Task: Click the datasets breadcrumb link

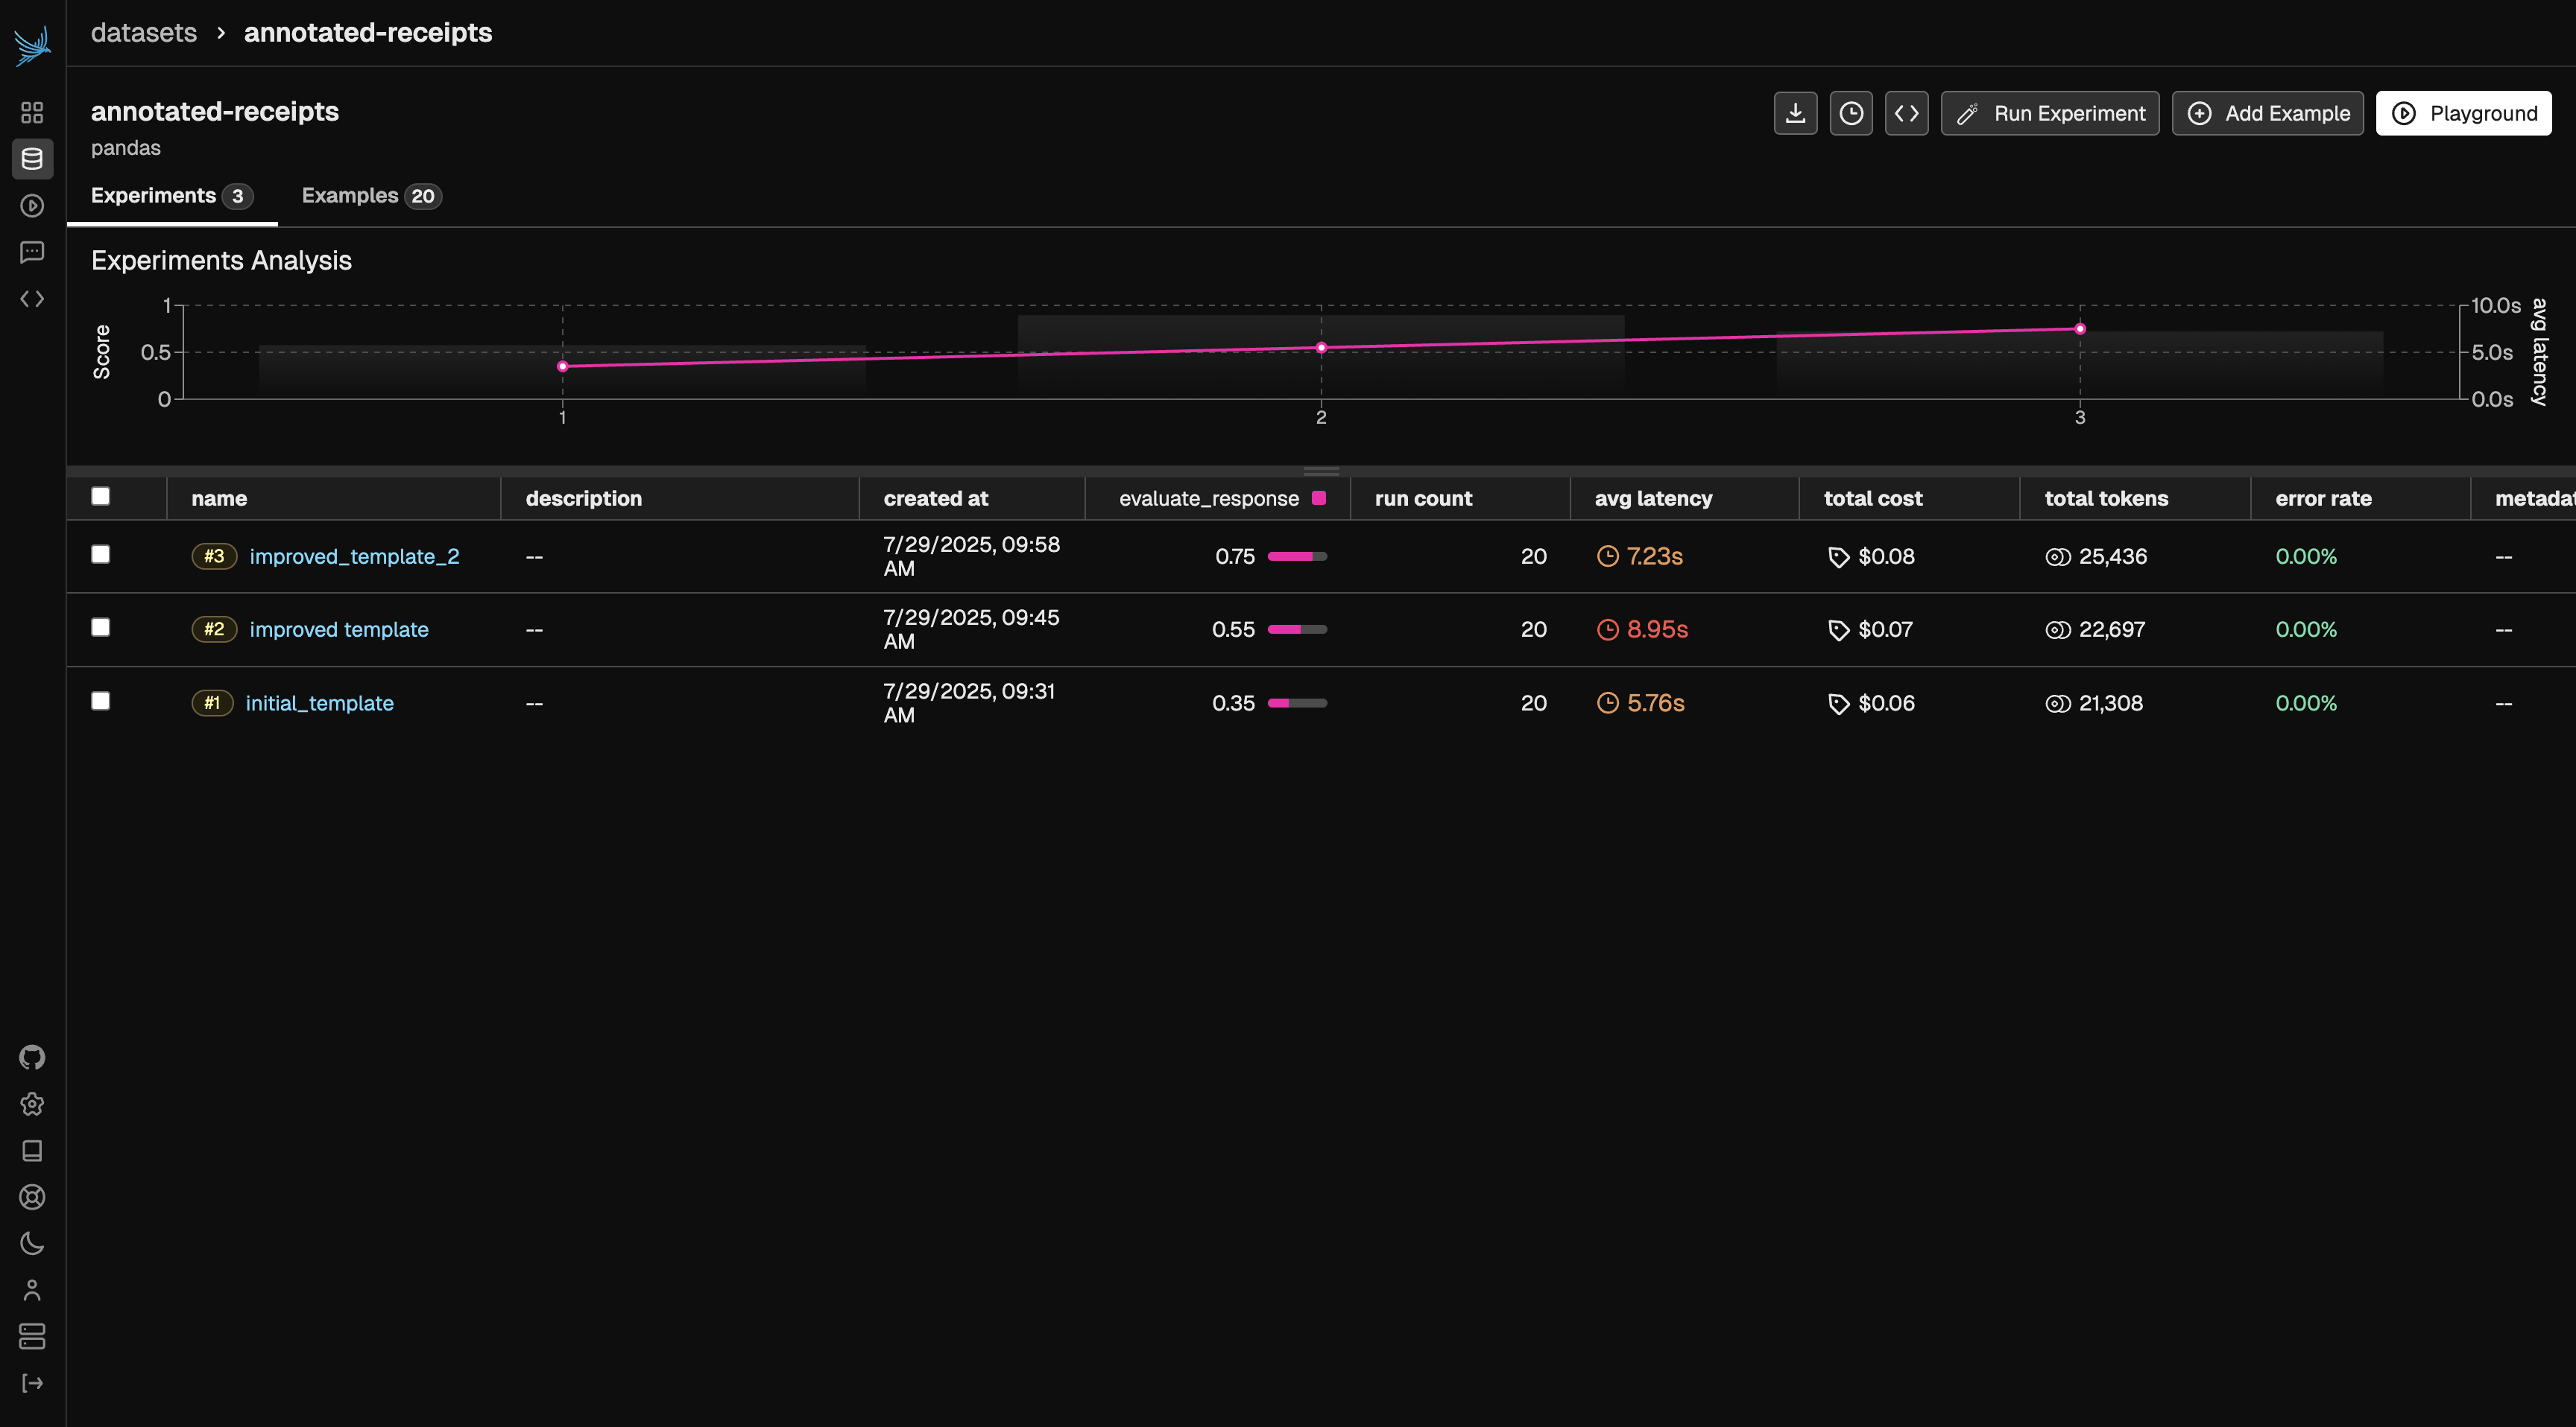Action: tap(144, 33)
